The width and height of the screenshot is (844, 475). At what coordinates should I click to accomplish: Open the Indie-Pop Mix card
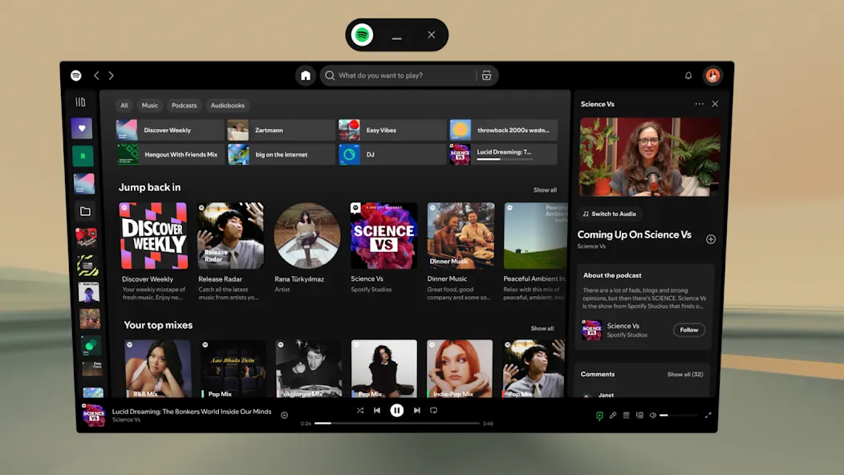tap(460, 368)
